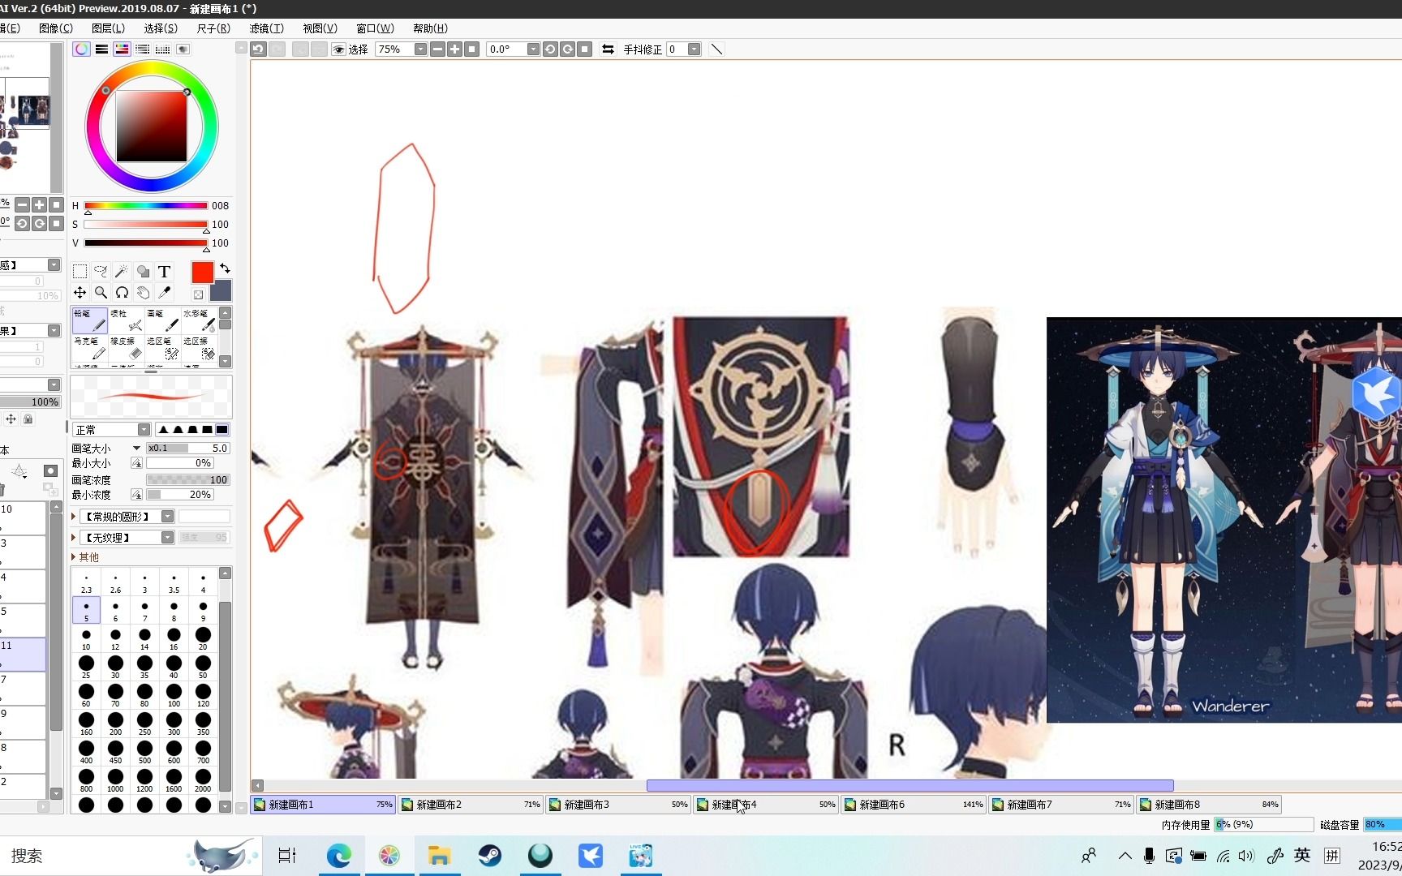The image size is (1402, 876).
Task: Select the rectangular selection tool
Action: (80, 271)
